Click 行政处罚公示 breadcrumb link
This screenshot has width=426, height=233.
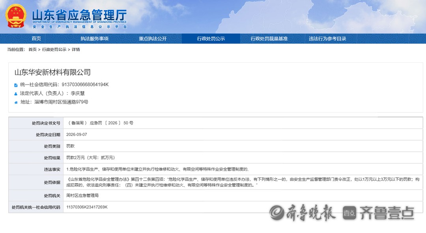54,49
